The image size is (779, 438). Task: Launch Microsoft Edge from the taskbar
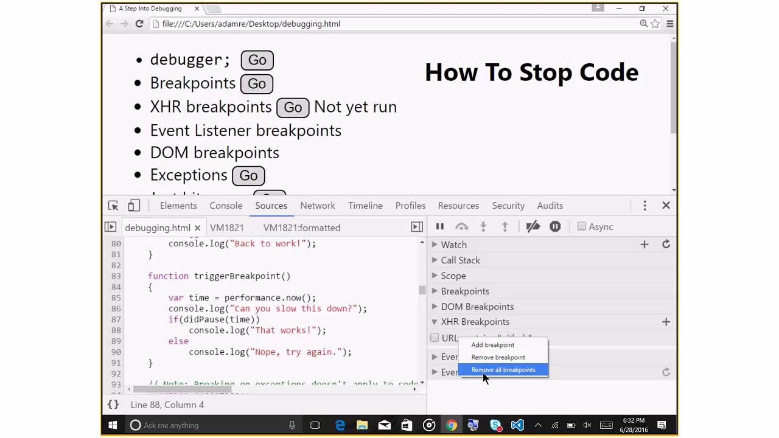pos(340,425)
